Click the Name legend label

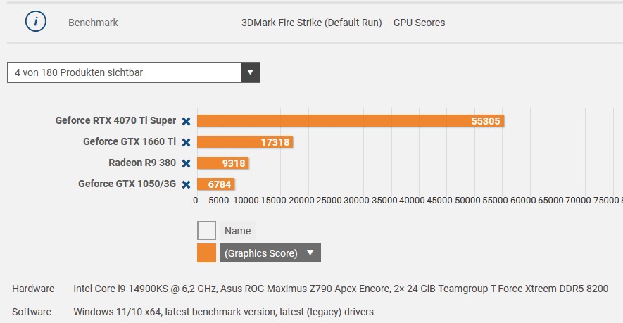point(238,231)
